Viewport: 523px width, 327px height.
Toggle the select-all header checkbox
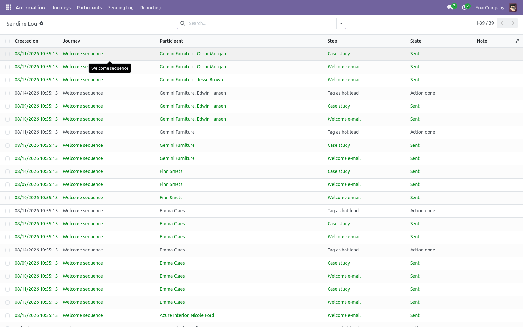point(8,41)
